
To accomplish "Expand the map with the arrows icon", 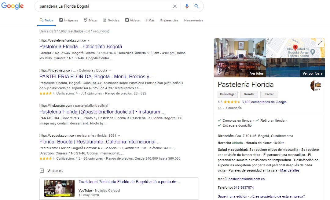I will (x=320, y=43).
